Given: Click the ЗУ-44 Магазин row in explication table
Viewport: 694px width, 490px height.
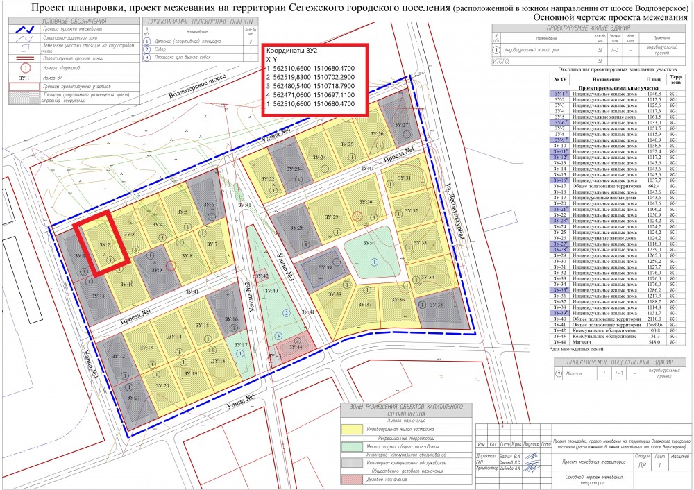Looking at the screenshot, I should click(617, 342).
